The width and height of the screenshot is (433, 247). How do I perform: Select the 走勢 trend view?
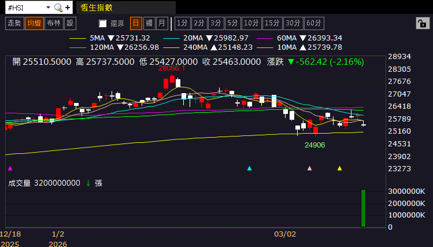(x=14, y=23)
